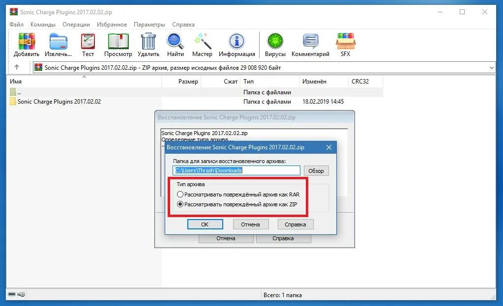
Task: Open the Справка menu in menu bar
Action: [x=183, y=25]
